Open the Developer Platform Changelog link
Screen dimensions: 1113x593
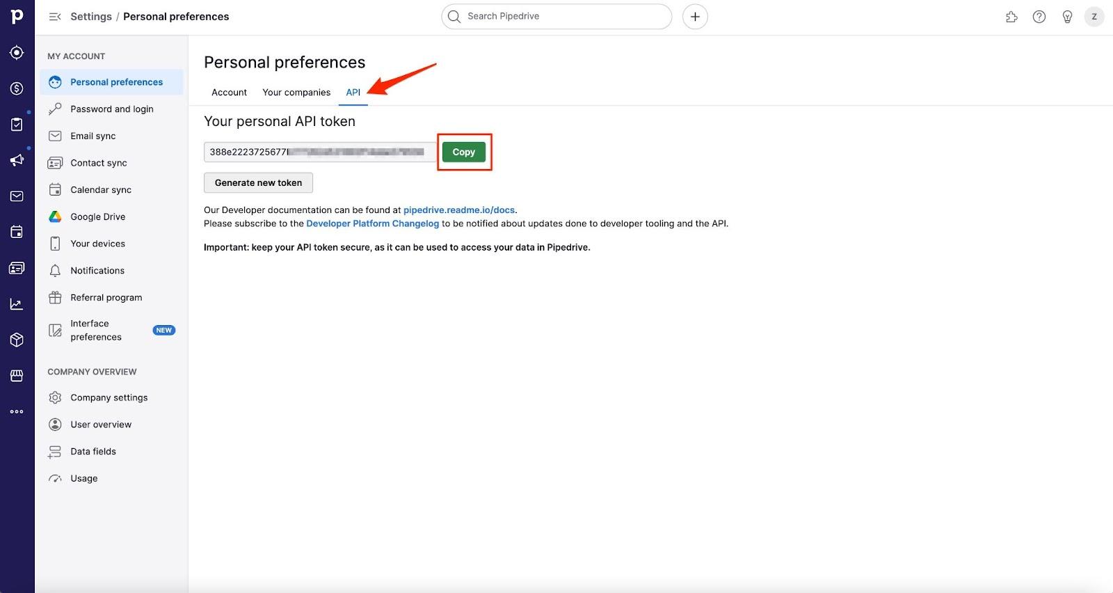[372, 224]
